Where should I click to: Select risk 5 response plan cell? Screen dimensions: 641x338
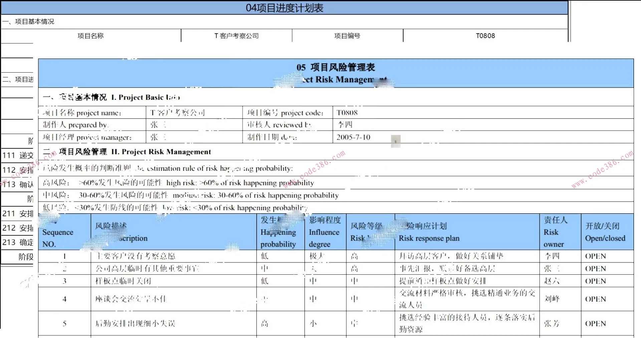[467, 323]
